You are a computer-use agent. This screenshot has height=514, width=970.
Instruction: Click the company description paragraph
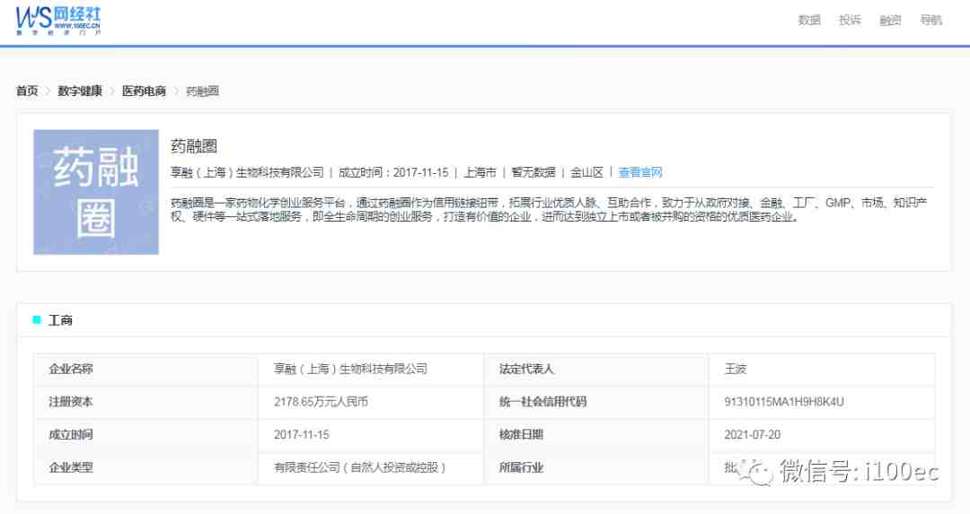click(550, 209)
